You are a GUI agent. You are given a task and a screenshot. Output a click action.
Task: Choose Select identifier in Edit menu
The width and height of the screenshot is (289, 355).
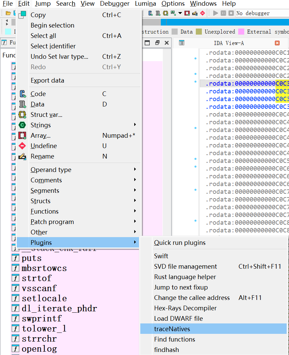coord(79,46)
